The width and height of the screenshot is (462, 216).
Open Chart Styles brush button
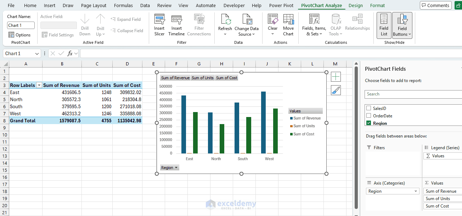click(336, 90)
